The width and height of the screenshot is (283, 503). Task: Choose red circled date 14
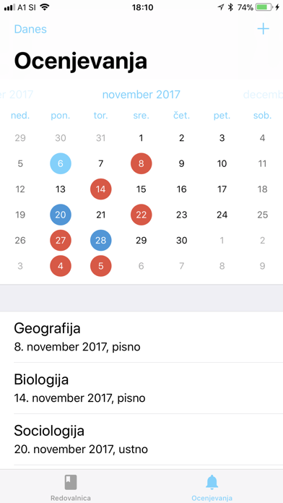(101, 189)
